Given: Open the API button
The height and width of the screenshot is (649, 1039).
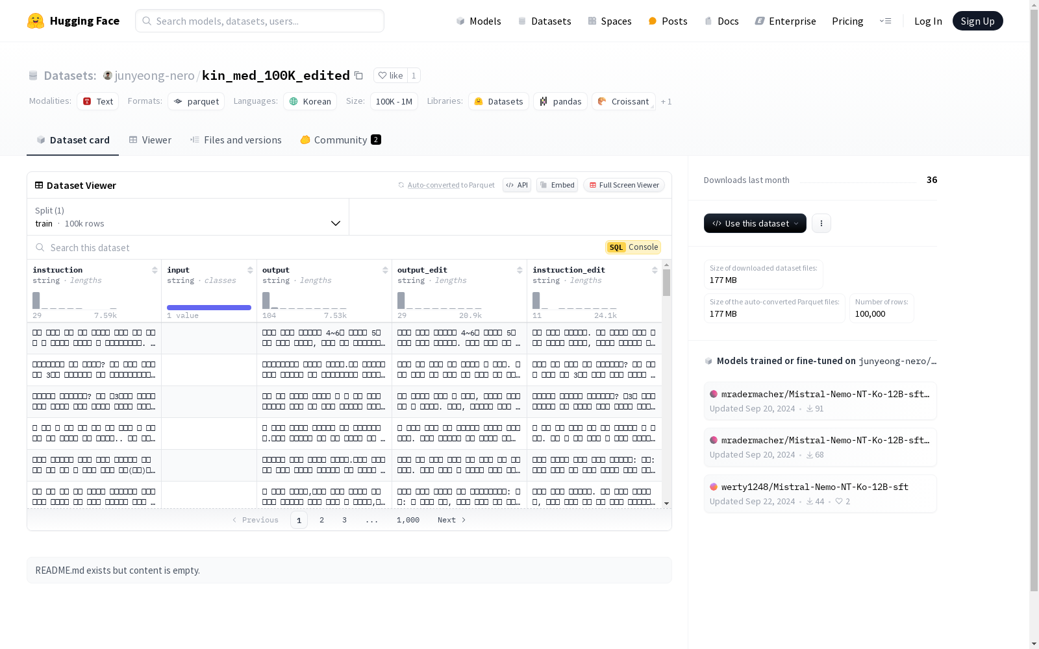Looking at the screenshot, I should coord(517,185).
